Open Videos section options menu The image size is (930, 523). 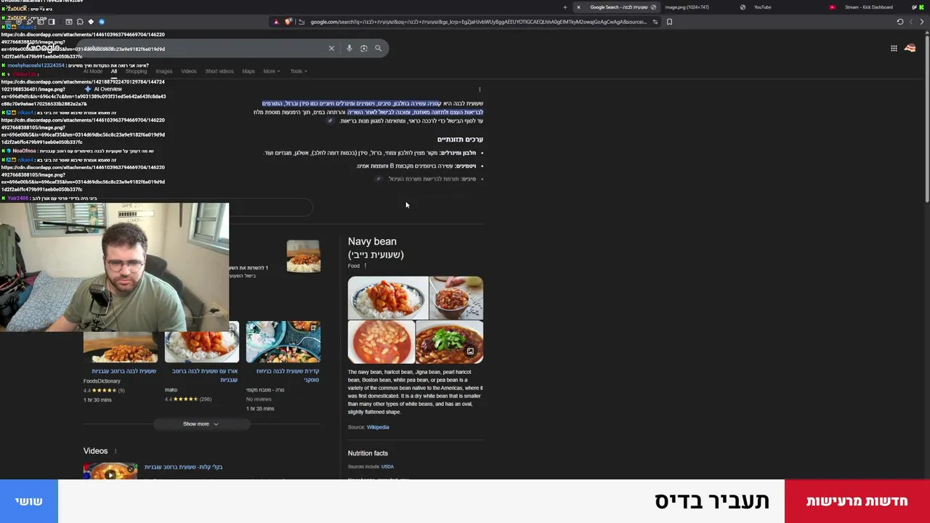click(115, 451)
